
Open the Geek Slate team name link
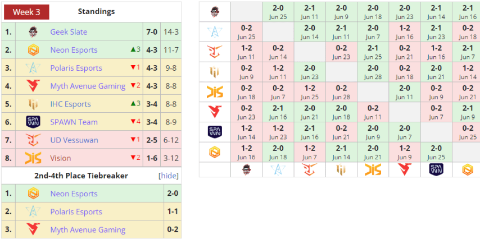click(68, 32)
